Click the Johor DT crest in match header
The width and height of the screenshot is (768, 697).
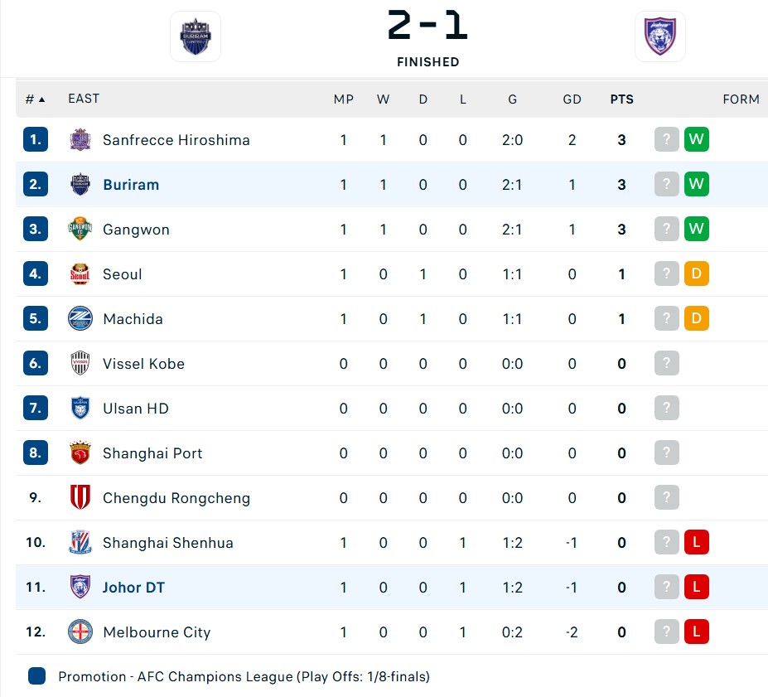(x=659, y=36)
